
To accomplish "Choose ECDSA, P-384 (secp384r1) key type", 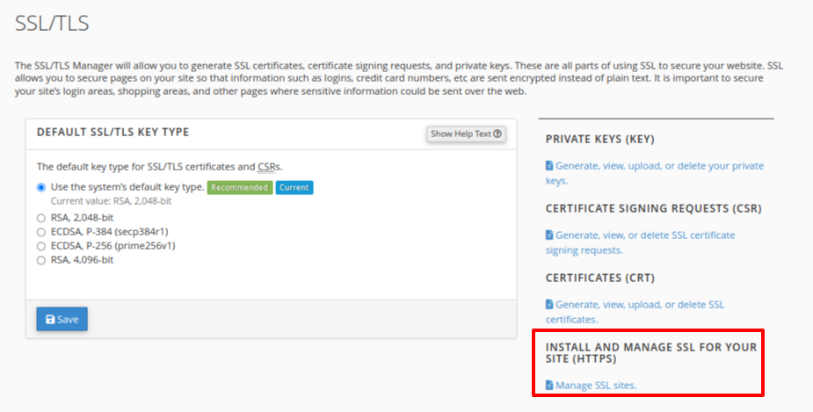I will [x=41, y=232].
